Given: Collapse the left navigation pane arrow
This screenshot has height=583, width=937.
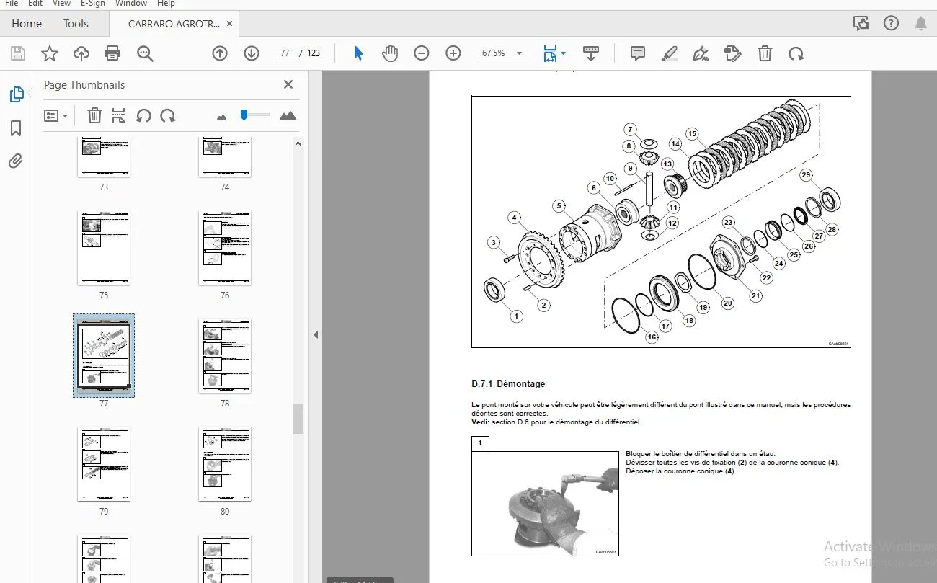Looking at the screenshot, I should pos(315,334).
